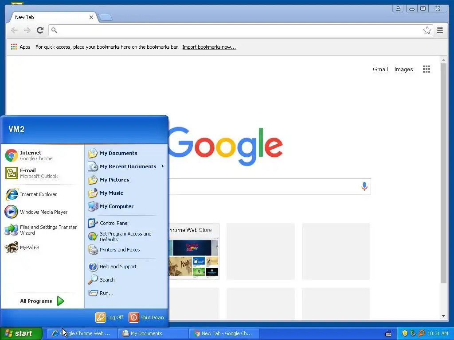Image resolution: width=454 pixels, height=340 pixels.
Task: Bookmark this page with star icon
Action: coord(427,31)
